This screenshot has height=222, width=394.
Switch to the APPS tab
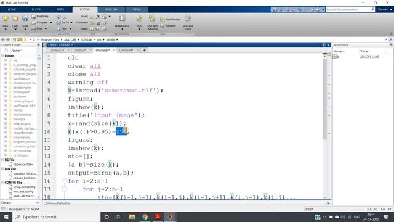pyautogui.click(x=60, y=10)
